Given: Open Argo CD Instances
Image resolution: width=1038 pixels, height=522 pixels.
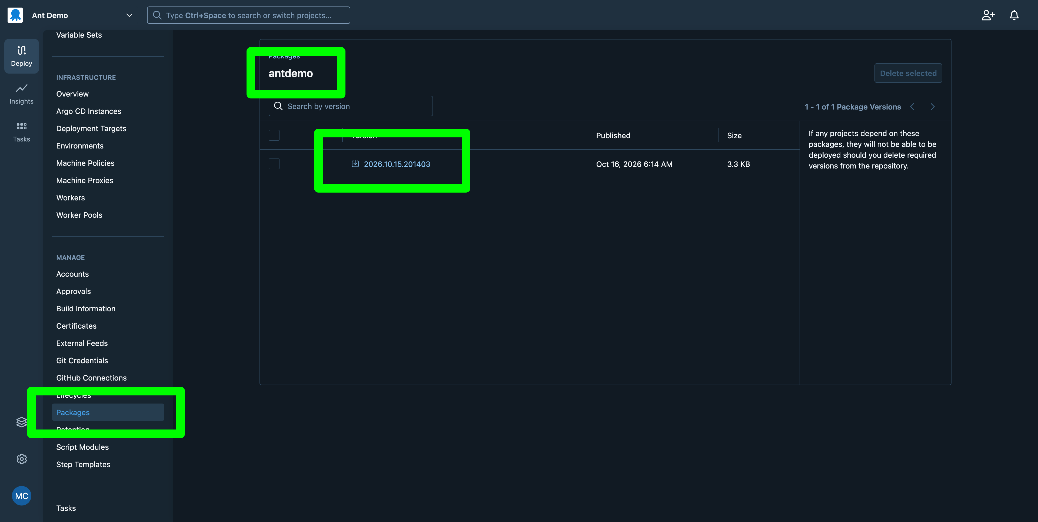Looking at the screenshot, I should (x=89, y=111).
